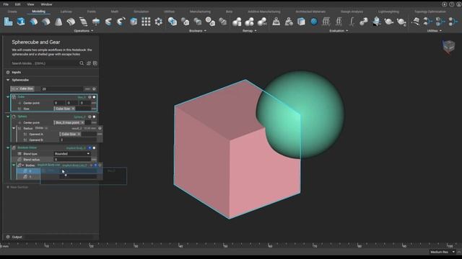462x259 pixels.
Task: Click the circular pattern array icon
Action: pos(159,22)
